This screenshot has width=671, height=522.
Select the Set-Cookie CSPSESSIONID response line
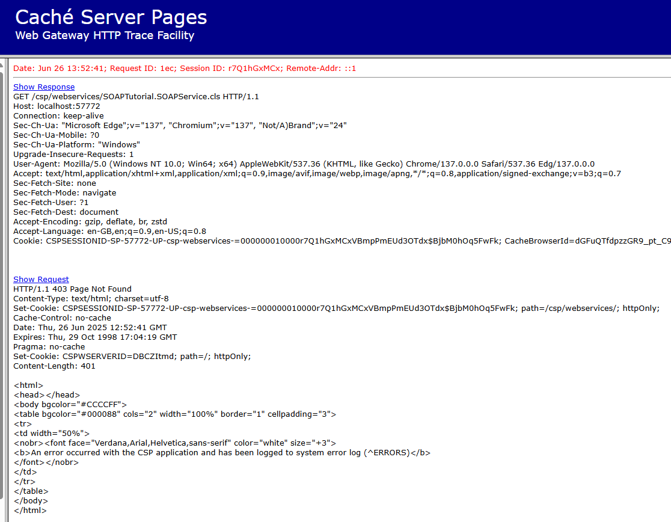(336, 309)
